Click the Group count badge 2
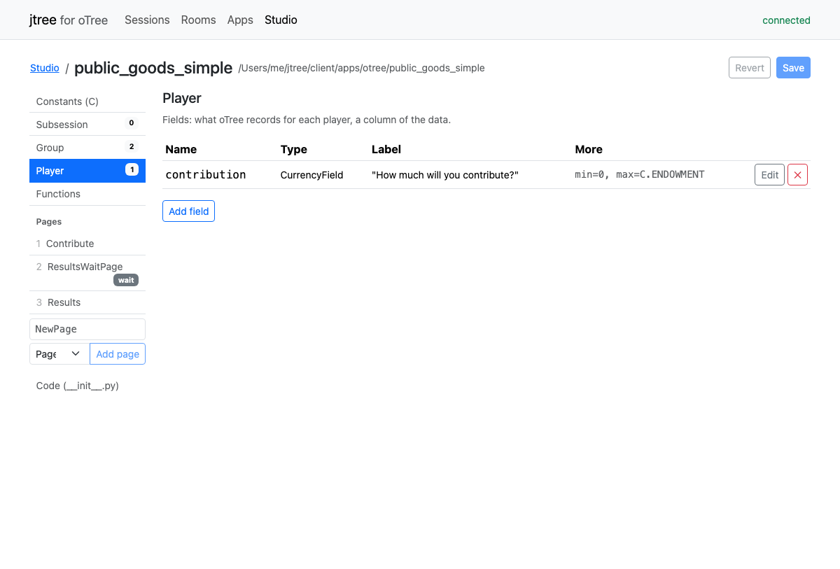Image resolution: width=840 pixels, height=569 pixels. [x=132, y=146]
